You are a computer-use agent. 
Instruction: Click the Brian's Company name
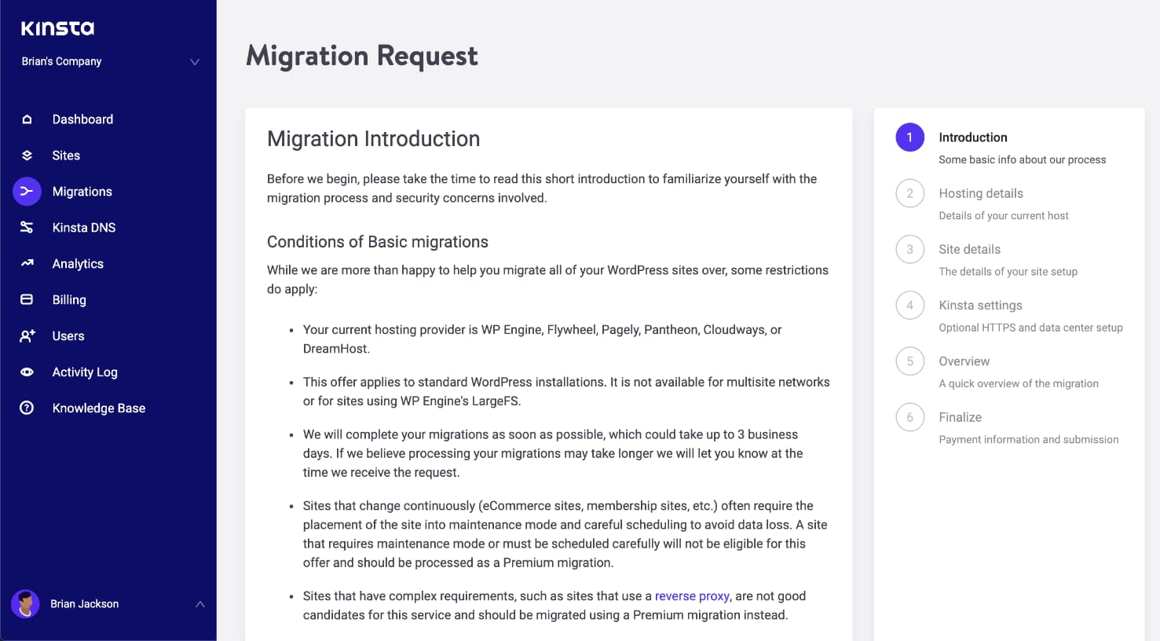[x=61, y=61]
